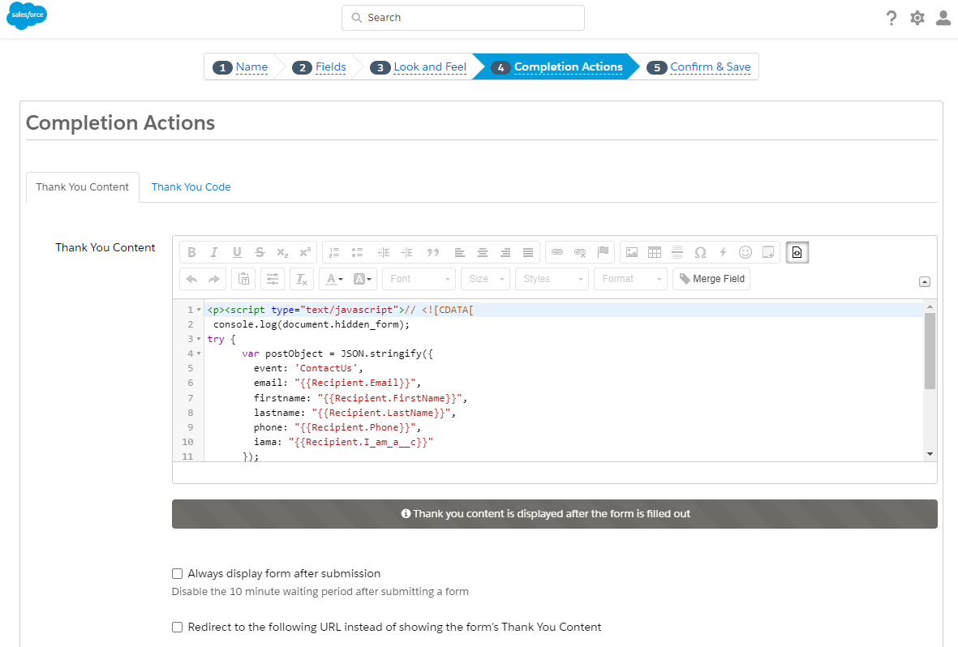Open the Format dropdown

(630, 279)
